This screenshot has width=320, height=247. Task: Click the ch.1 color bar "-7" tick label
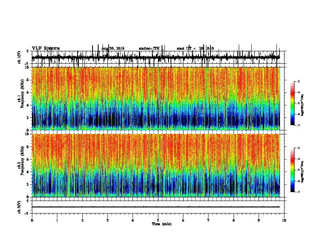298,125
